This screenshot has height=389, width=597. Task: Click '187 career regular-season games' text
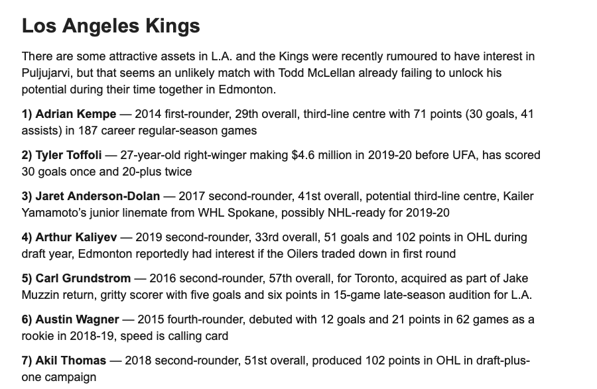pyautogui.click(x=168, y=131)
